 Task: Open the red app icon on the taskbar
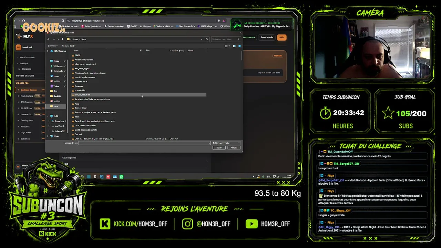pos(108,177)
